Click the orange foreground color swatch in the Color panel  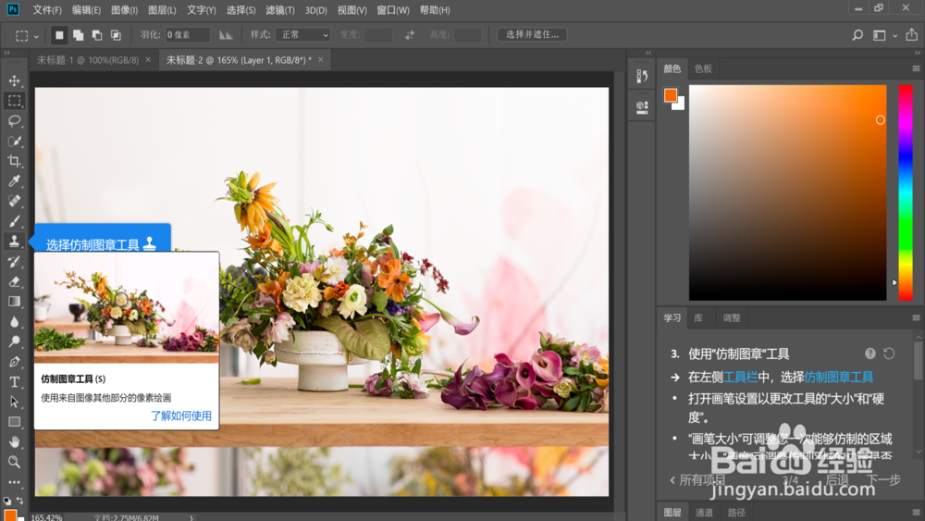click(x=670, y=95)
